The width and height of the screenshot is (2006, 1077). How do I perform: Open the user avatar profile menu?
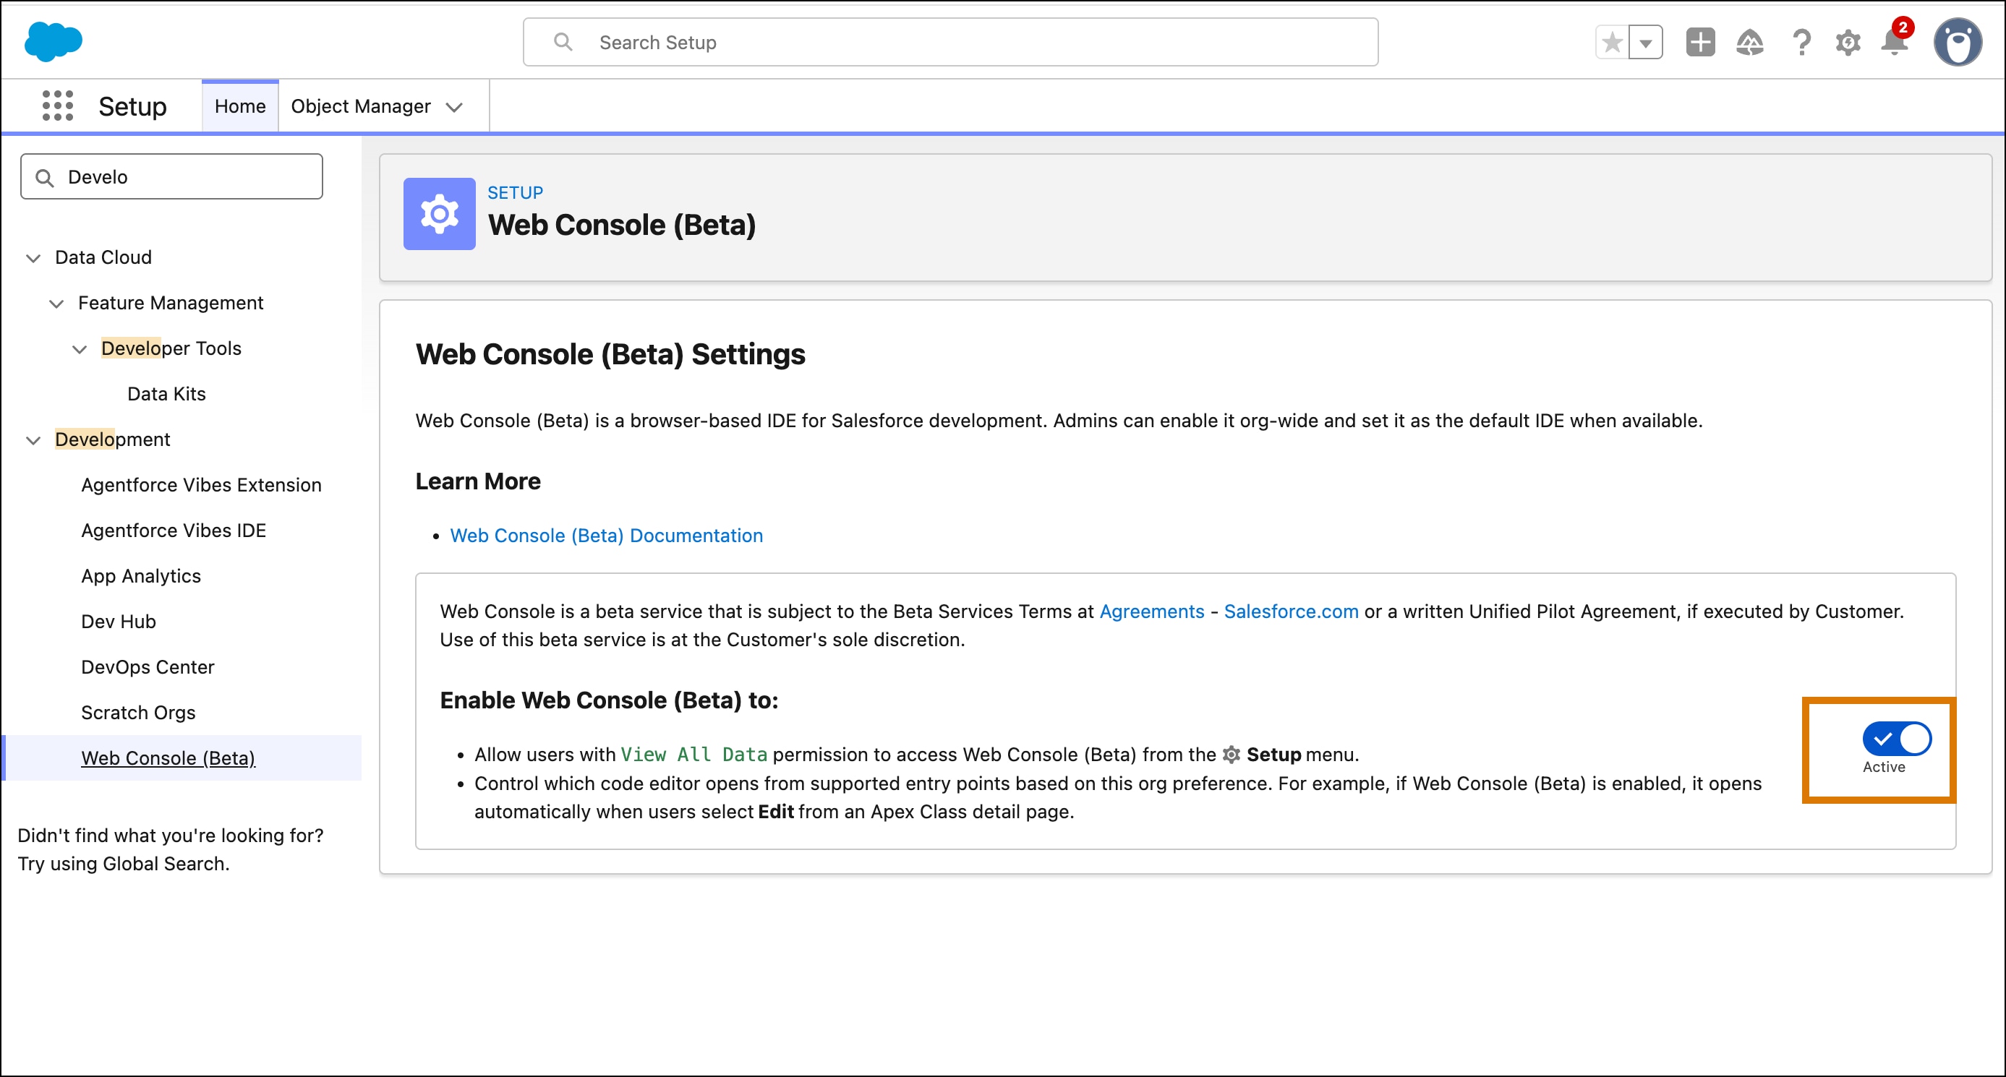tap(1958, 41)
